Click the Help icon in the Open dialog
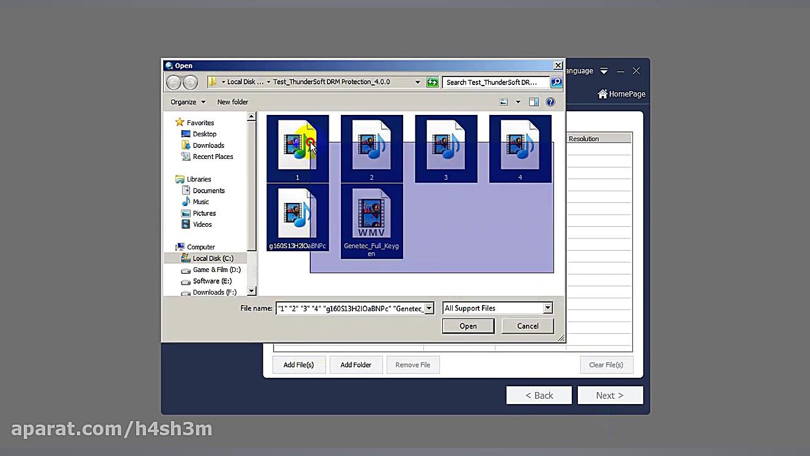 (x=550, y=101)
